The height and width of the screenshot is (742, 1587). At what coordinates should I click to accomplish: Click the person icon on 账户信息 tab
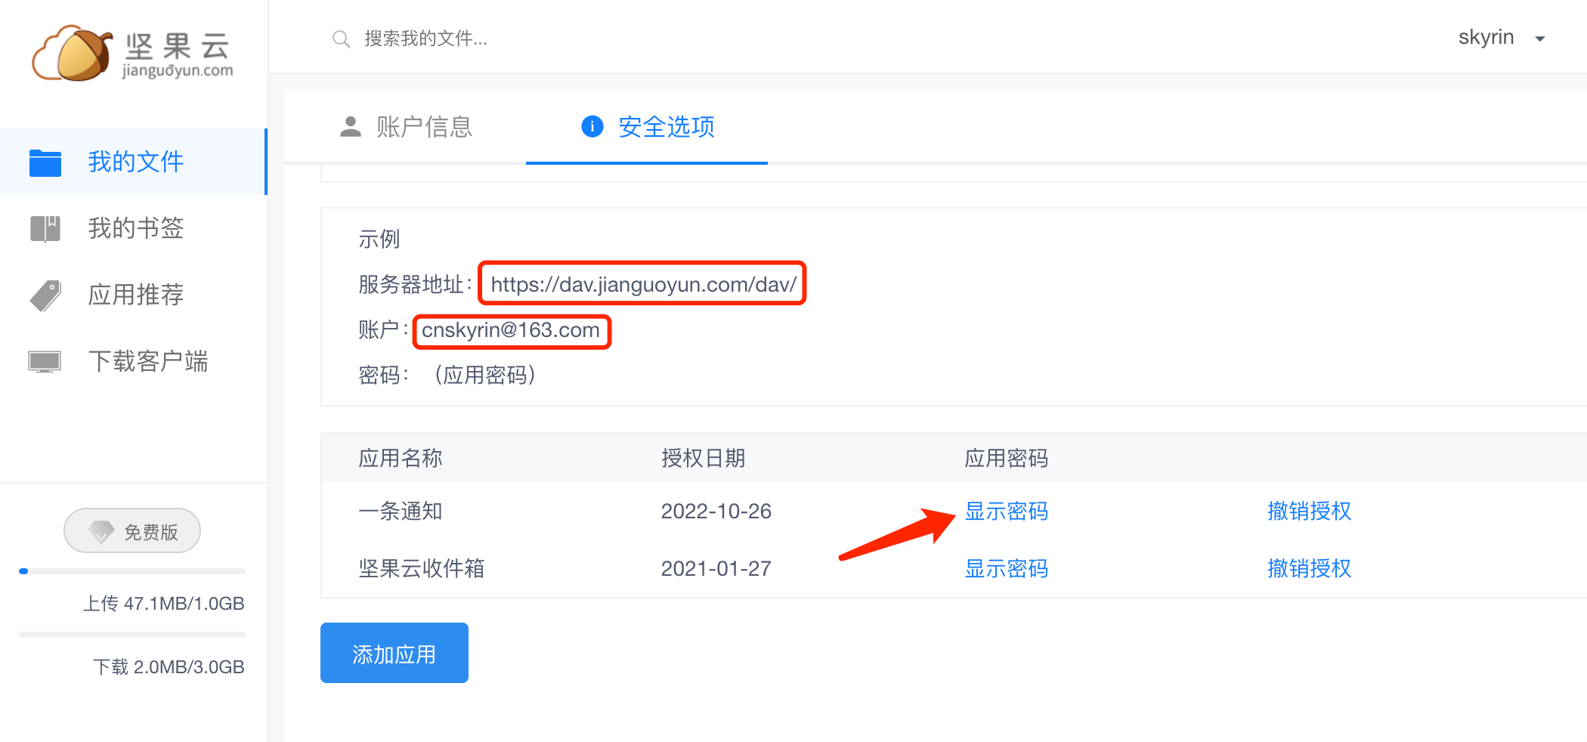pos(350,127)
